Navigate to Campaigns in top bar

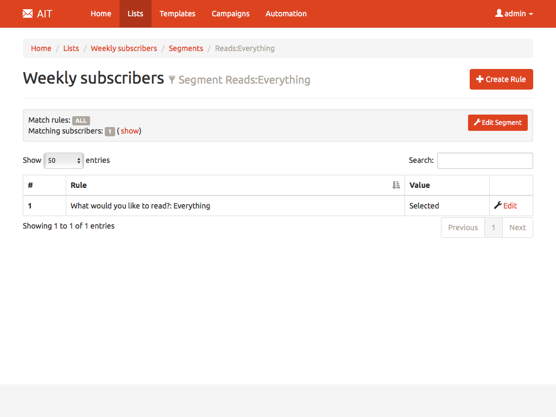(x=230, y=14)
